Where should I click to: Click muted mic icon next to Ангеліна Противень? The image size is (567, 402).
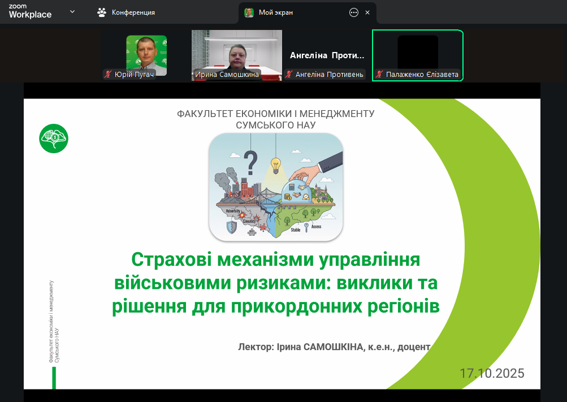click(x=289, y=74)
